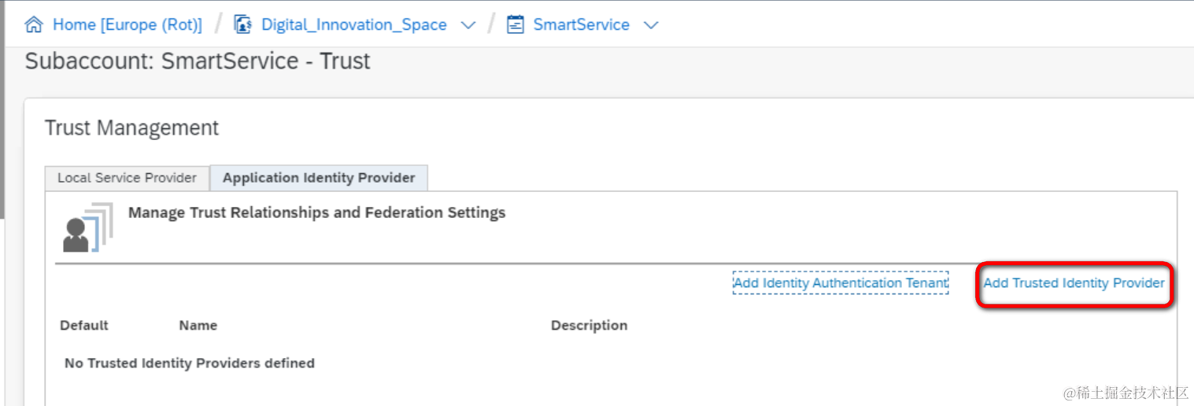The height and width of the screenshot is (406, 1194).
Task: Open the SmartService breadcrumb link
Action: click(581, 24)
